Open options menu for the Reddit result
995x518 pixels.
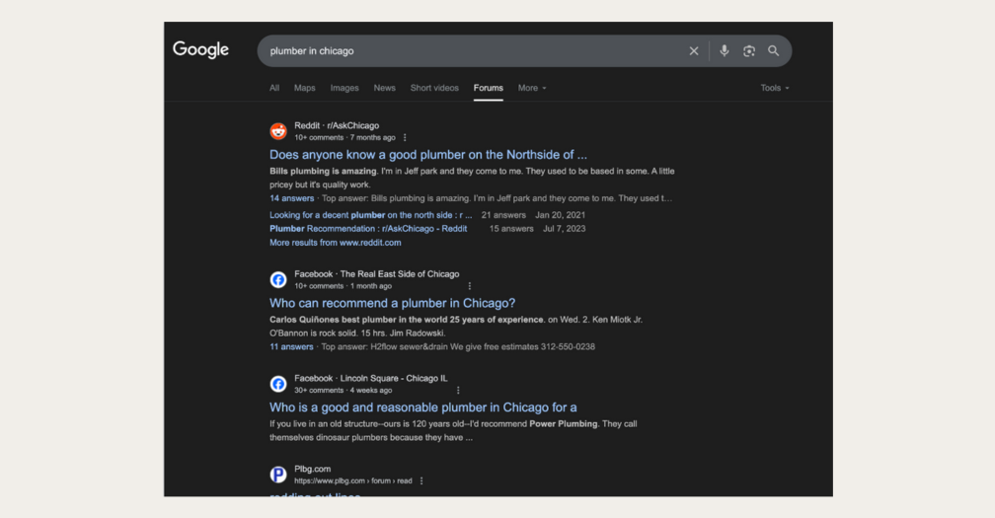pyautogui.click(x=405, y=138)
